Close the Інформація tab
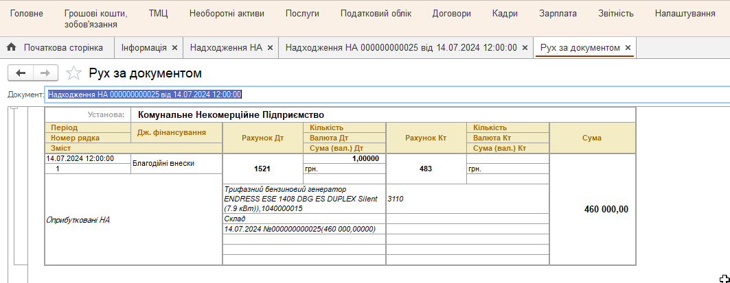The width and height of the screenshot is (730, 283). click(174, 48)
